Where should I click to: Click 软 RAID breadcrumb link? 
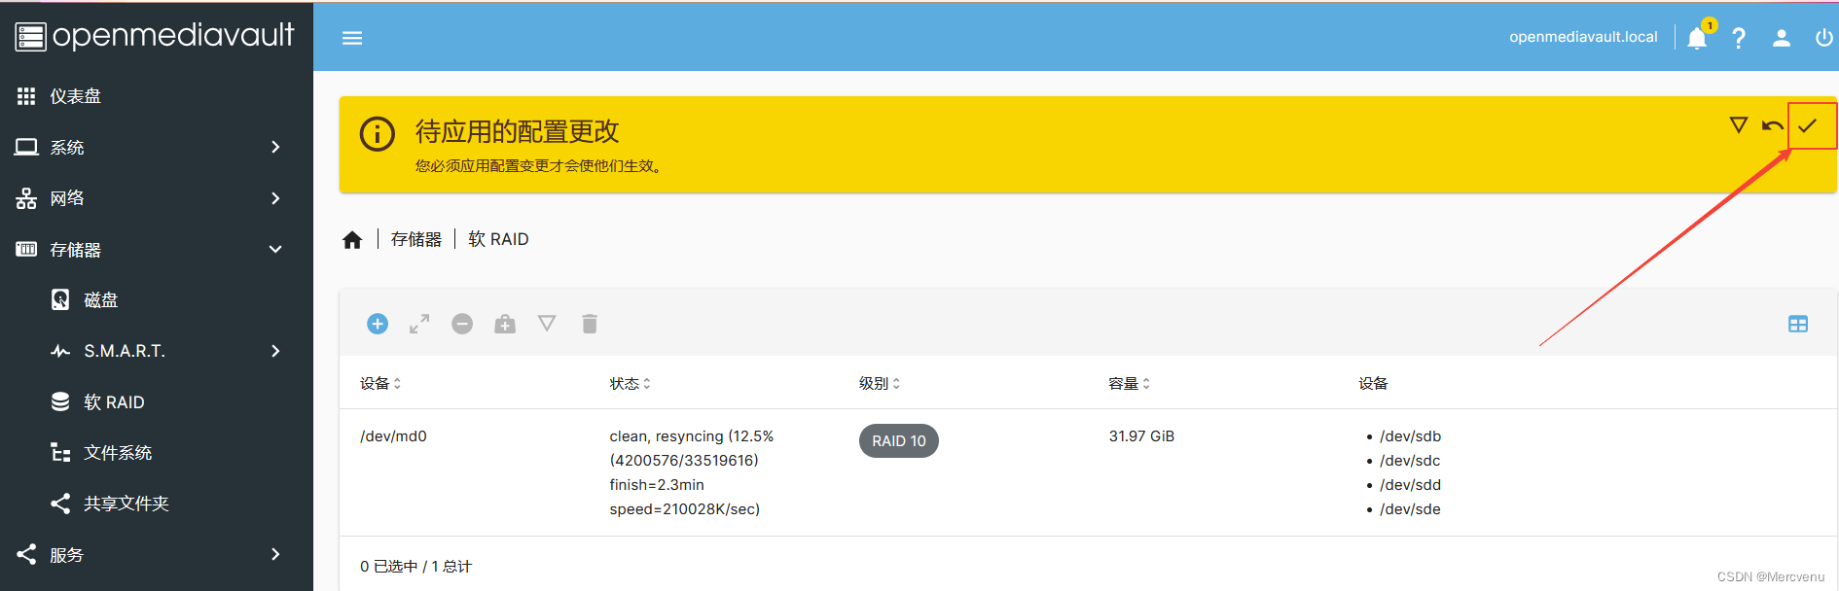point(498,239)
